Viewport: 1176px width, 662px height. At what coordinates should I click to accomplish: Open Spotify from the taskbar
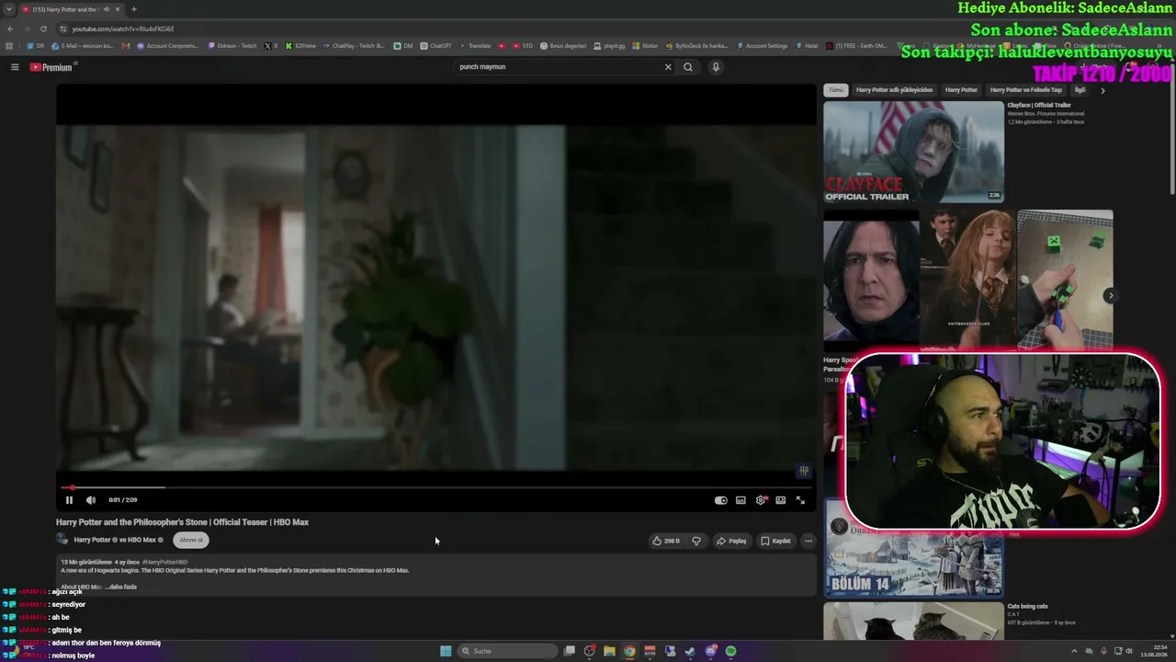point(730,651)
